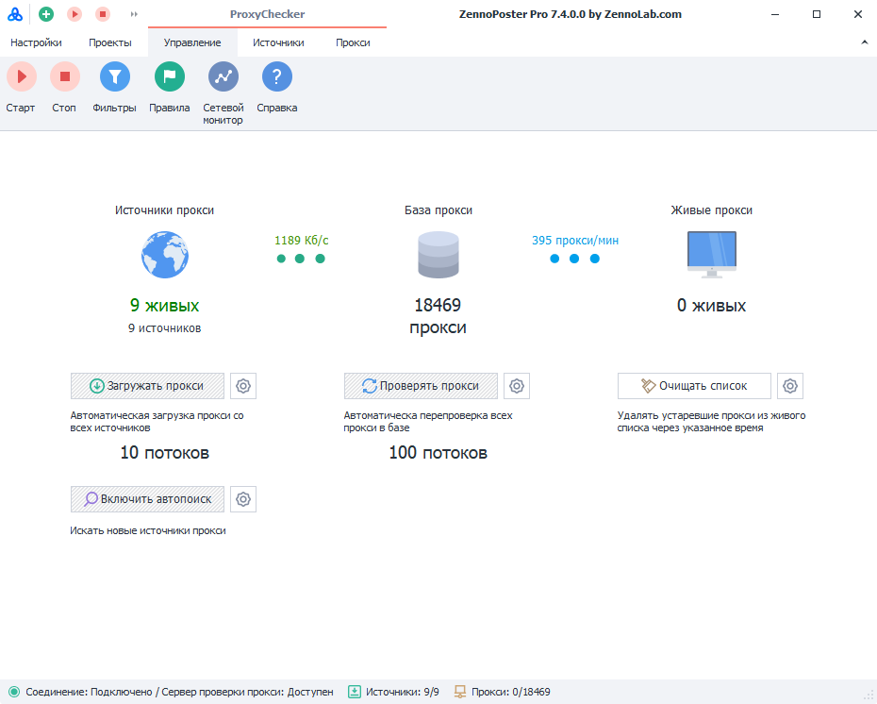Collapse the ribbon with top-right chevron

click(x=865, y=43)
